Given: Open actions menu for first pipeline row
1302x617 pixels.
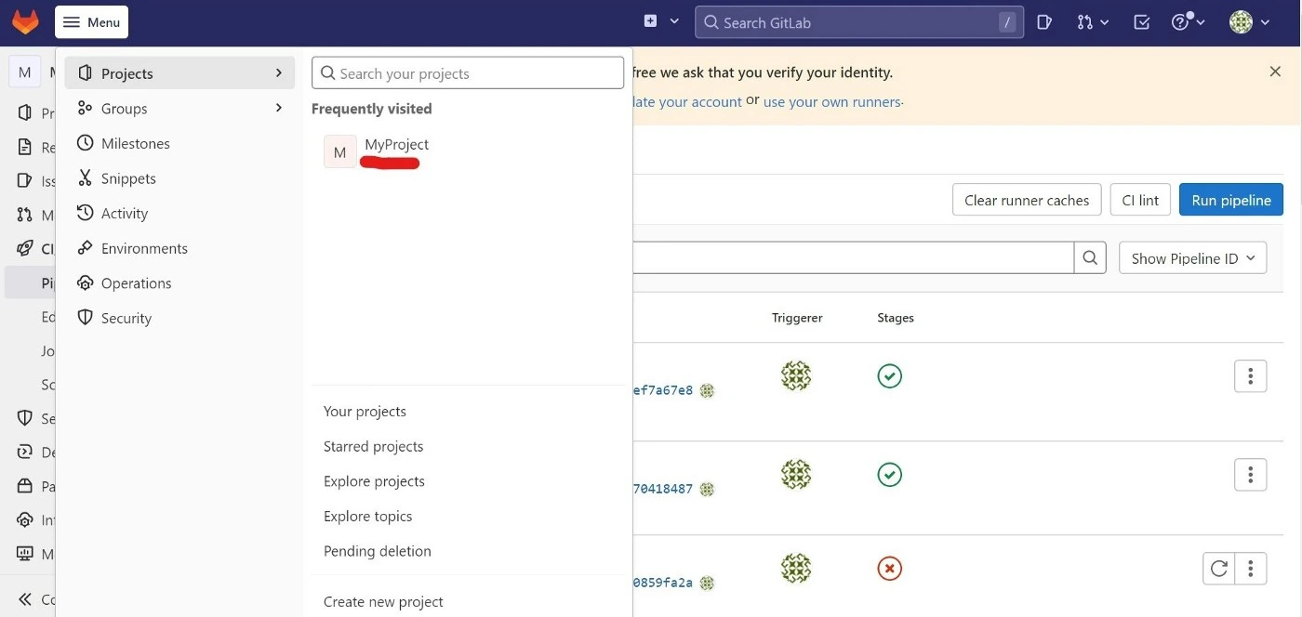Looking at the screenshot, I should [x=1250, y=376].
